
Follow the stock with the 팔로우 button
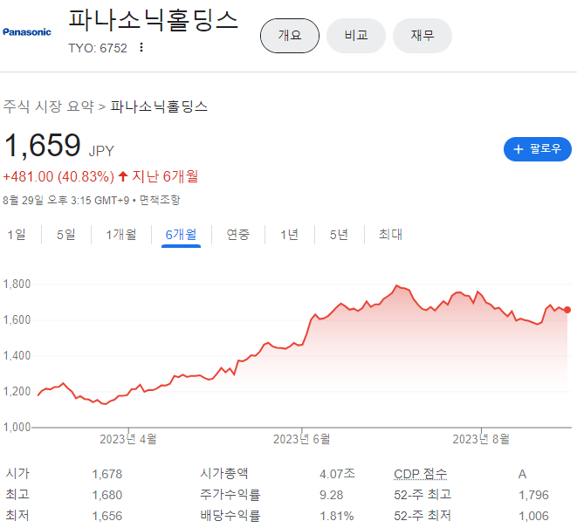[x=537, y=149]
